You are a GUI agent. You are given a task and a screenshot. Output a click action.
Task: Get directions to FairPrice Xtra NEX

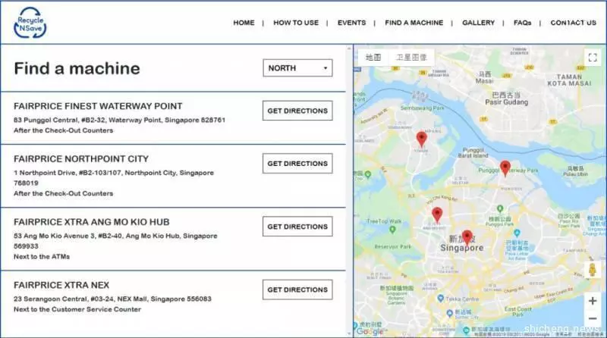point(297,289)
